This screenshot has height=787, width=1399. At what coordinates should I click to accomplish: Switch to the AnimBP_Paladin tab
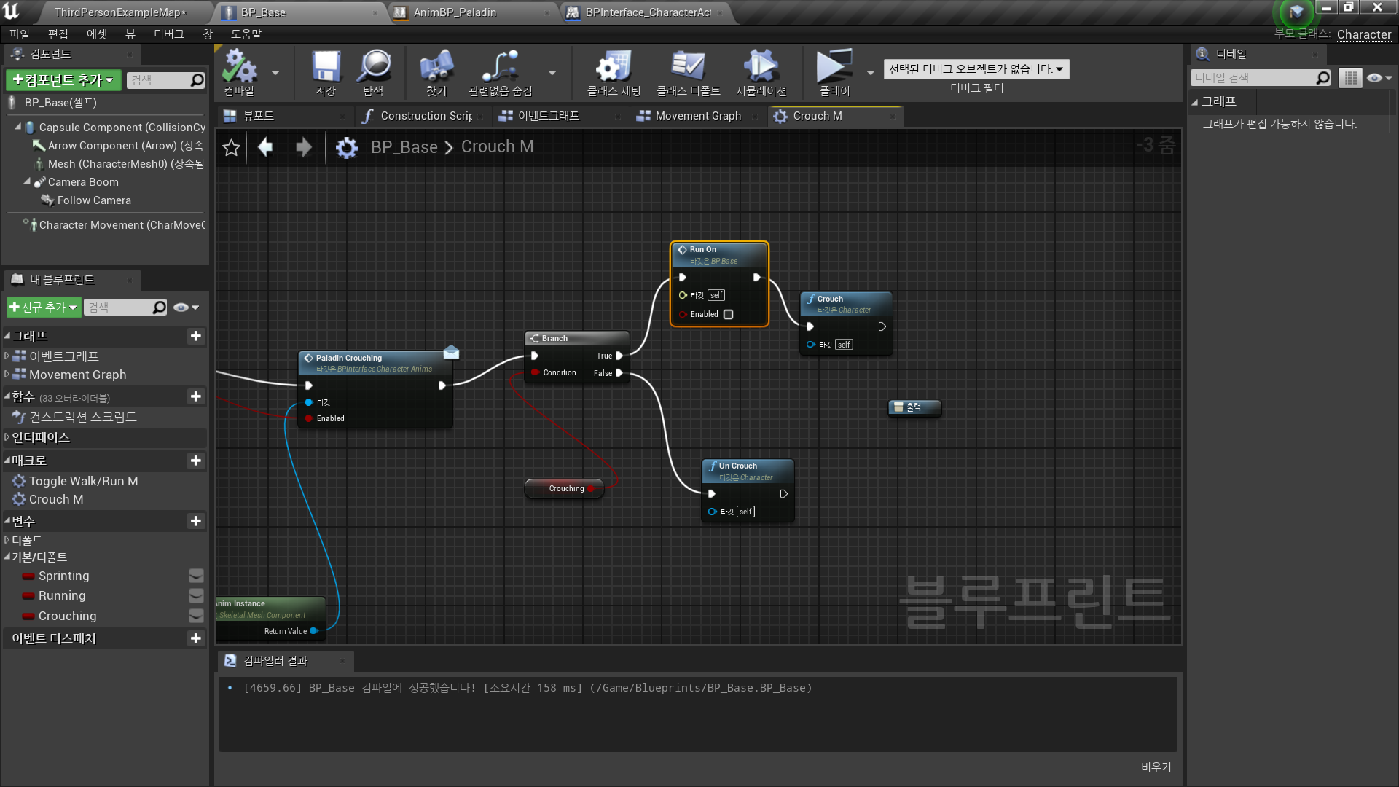pyautogui.click(x=455, y=12)
